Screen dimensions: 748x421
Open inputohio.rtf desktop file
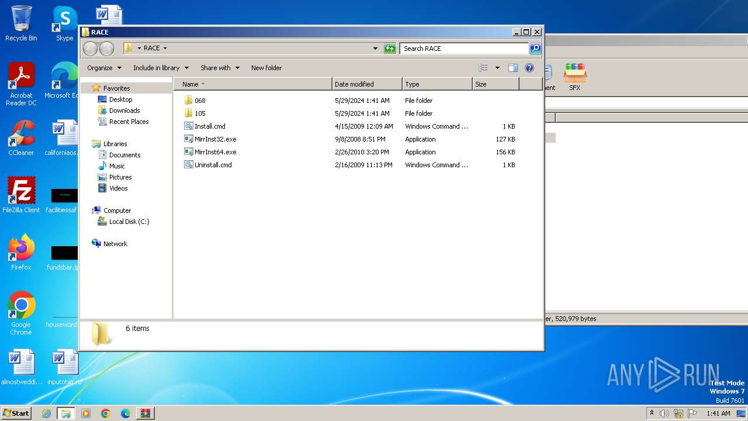coord(64,367)
